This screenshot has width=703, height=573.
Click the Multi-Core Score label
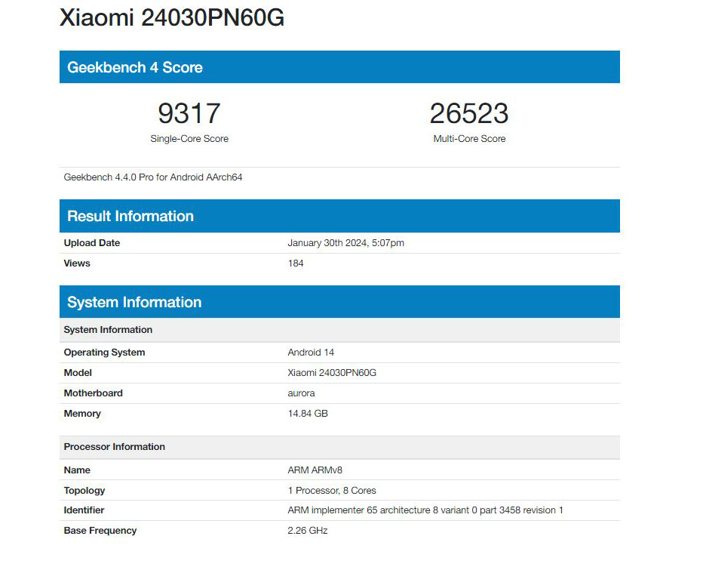469,139
